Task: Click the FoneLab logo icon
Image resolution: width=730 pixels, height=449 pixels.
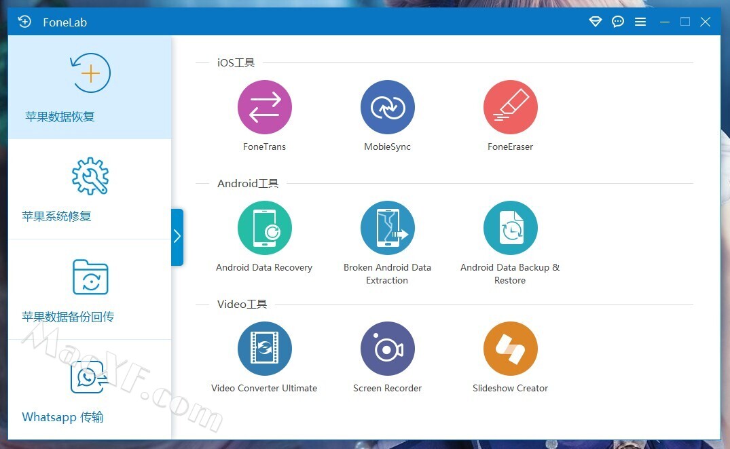Action: [x=24, y=22]
